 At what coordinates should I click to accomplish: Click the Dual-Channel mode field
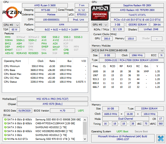tap(126, 119)
